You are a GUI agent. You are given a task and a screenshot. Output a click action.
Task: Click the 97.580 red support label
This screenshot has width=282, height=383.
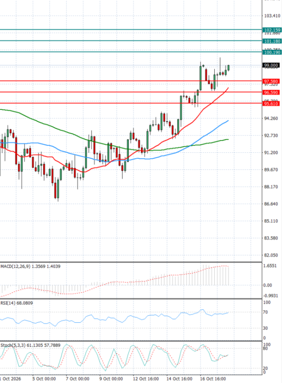coord(271,81)
